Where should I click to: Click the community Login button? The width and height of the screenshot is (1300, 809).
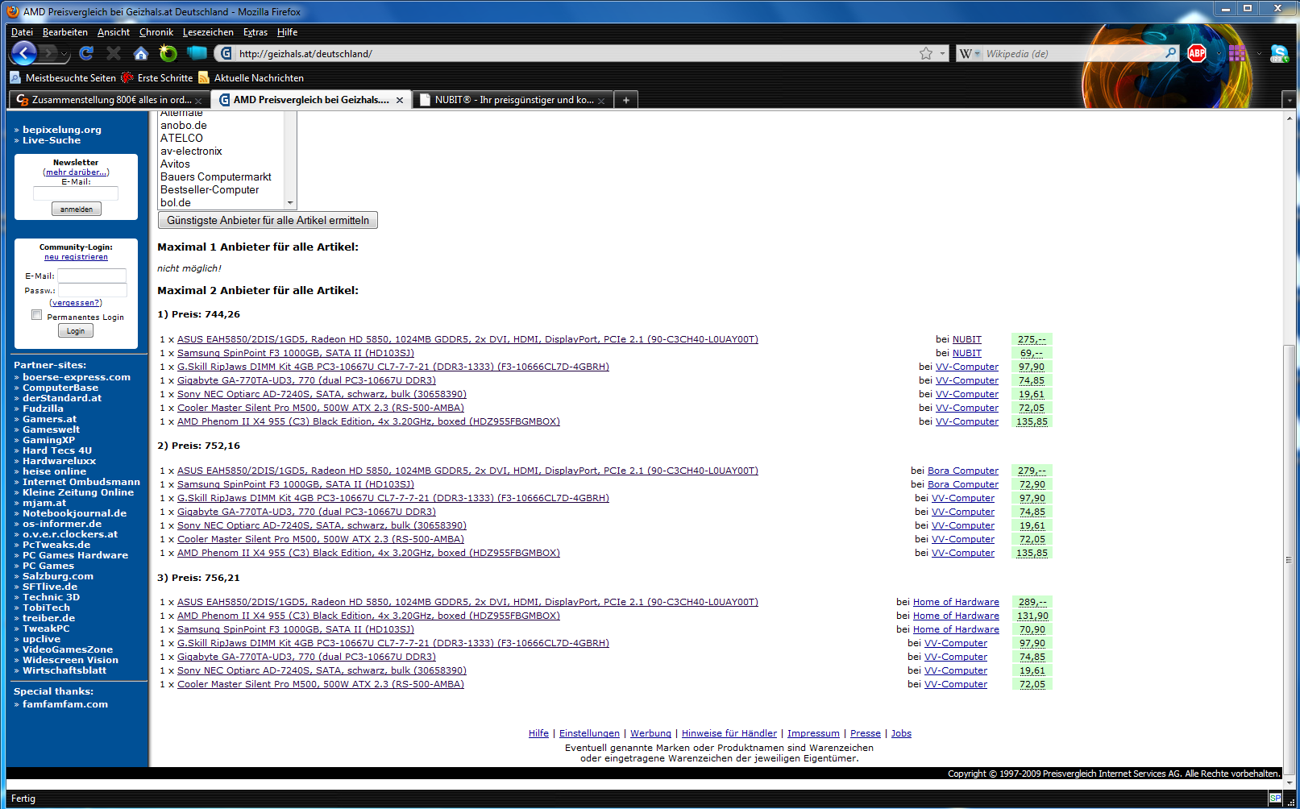[x=76, y=330]
